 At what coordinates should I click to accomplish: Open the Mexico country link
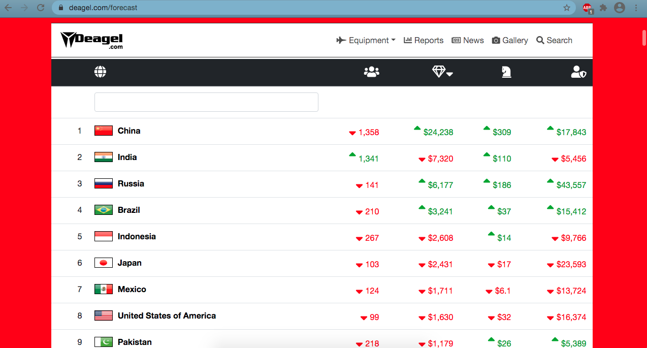coord(132,289)
